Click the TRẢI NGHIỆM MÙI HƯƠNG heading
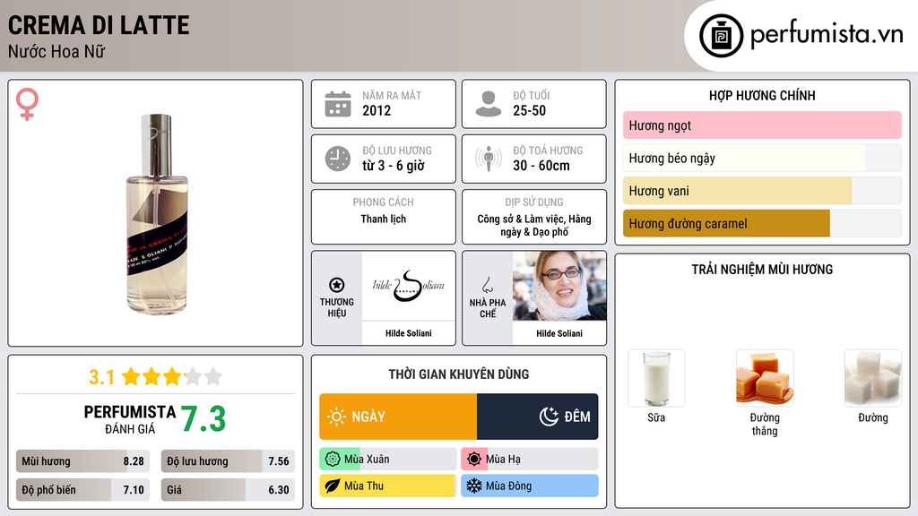918x516 pixels. 762,269
